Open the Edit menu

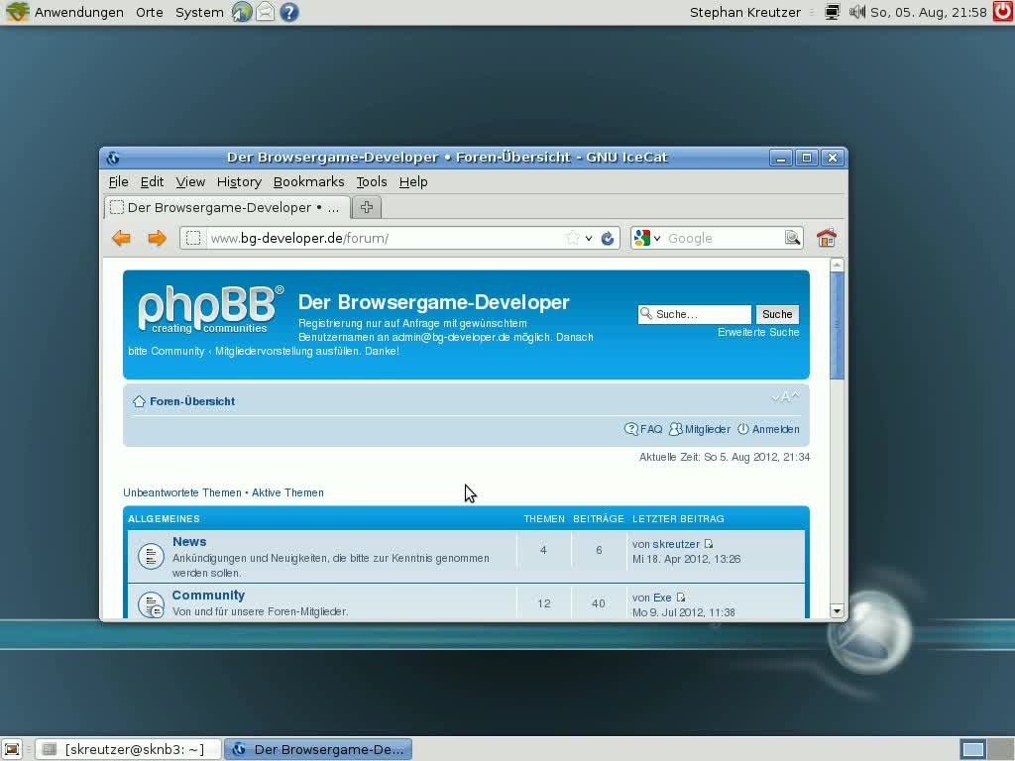point(152,182)
